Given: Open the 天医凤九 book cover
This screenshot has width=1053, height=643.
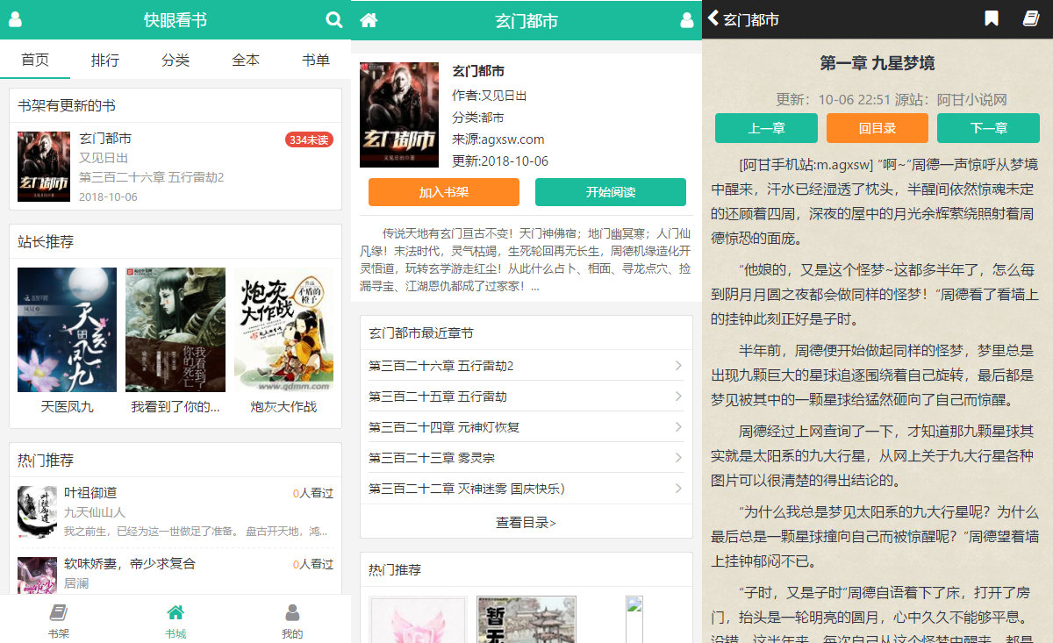Looking at the screenshot, I should click(67, 330).
